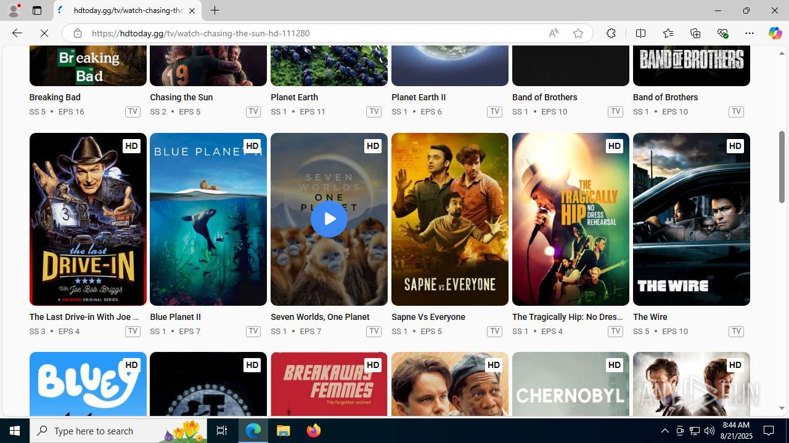The image size is (789, 443).
Task: Open the taskbar clock showing 8:44 AM
Action: point(736,431)
